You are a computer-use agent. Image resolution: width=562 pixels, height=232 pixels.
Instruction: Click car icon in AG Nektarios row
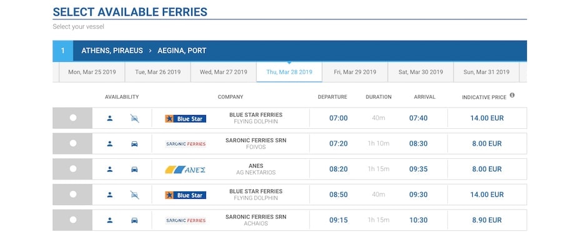(x=134, y=169)
